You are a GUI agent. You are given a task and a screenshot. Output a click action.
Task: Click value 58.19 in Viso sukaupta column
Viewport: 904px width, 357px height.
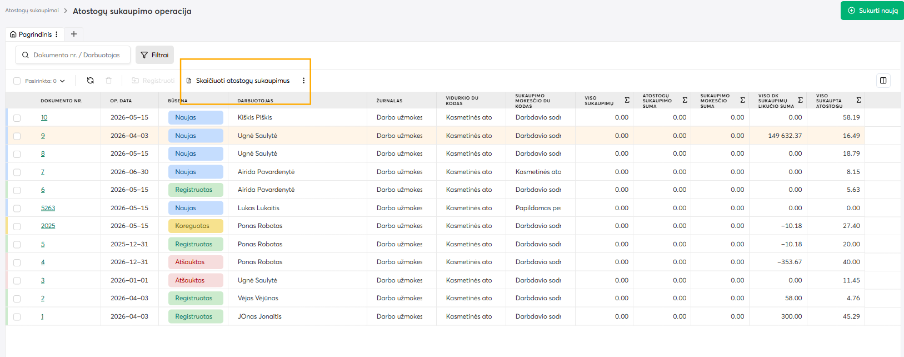(851, 117)
